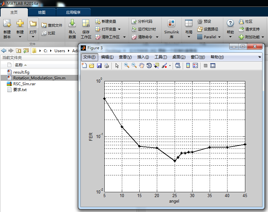Go back in folder navigation

tap(4, 51)
